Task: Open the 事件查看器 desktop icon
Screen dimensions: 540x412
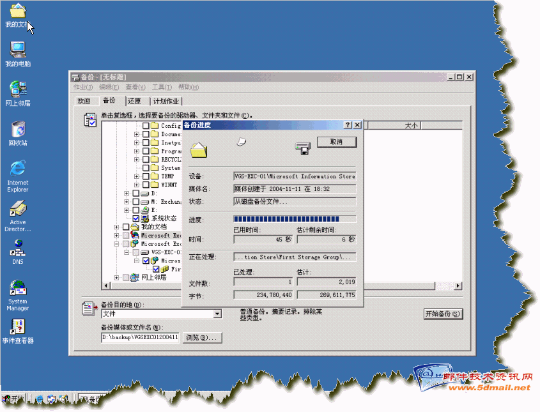Action: [x=17, y=327]
